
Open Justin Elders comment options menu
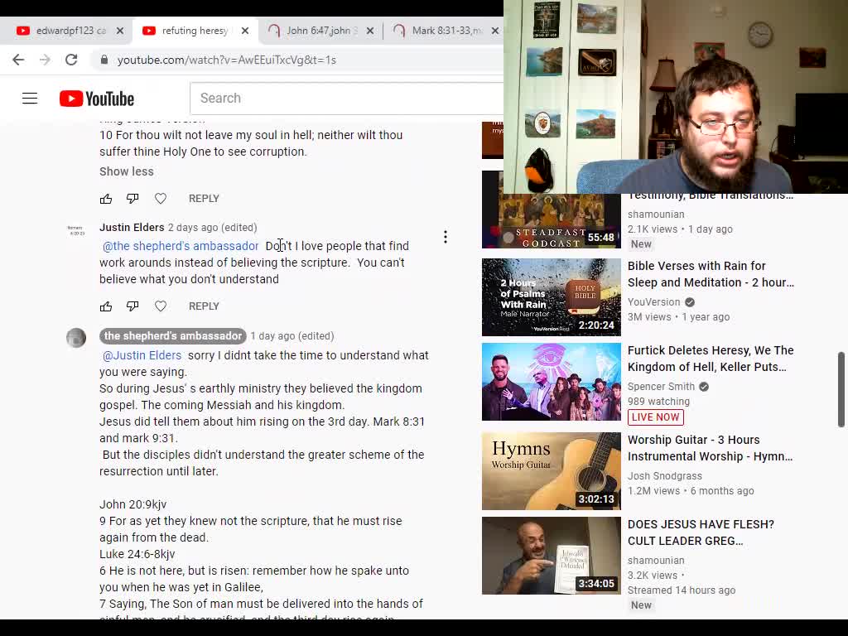click(x=445, y=237)
